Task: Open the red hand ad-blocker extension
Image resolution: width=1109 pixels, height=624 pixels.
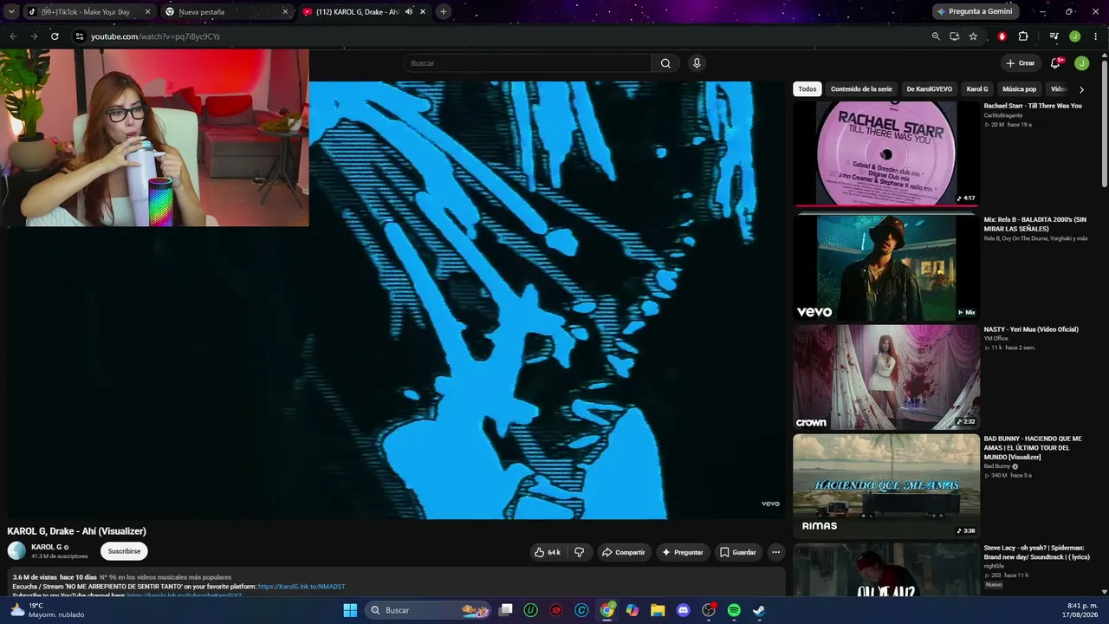Action: [1002, 36]
